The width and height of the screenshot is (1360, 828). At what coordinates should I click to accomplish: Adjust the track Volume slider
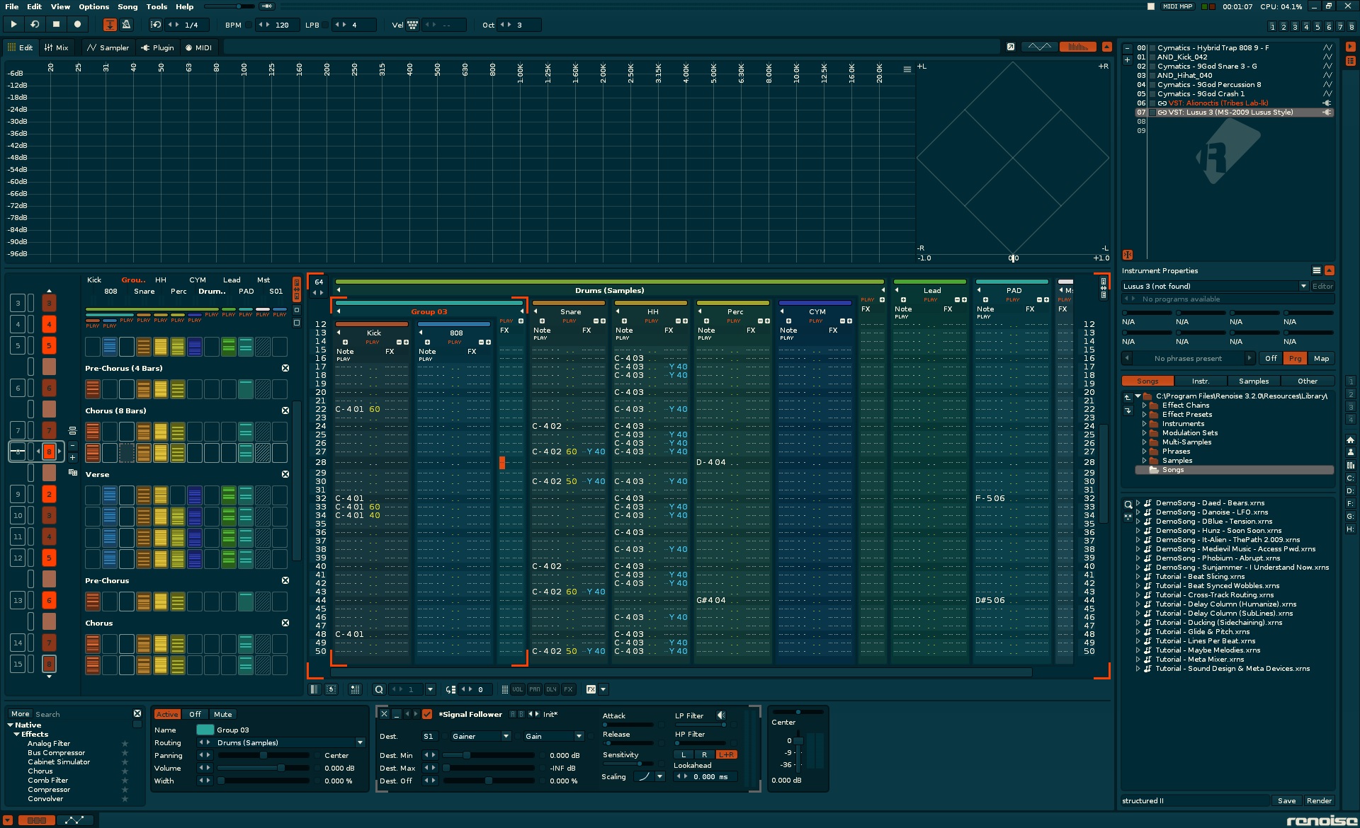(263, 768)
